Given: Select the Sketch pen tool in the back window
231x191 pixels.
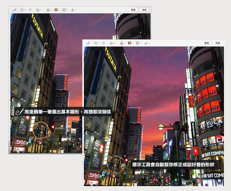Looking at the screenshot, I should 14,10.
